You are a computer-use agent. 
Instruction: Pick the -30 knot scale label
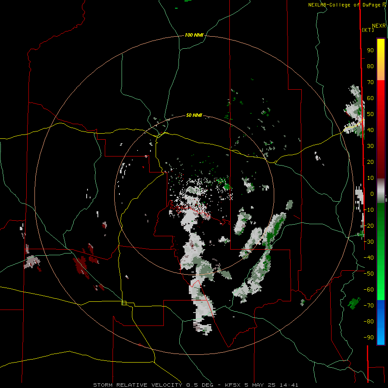(x=369, y=242)
